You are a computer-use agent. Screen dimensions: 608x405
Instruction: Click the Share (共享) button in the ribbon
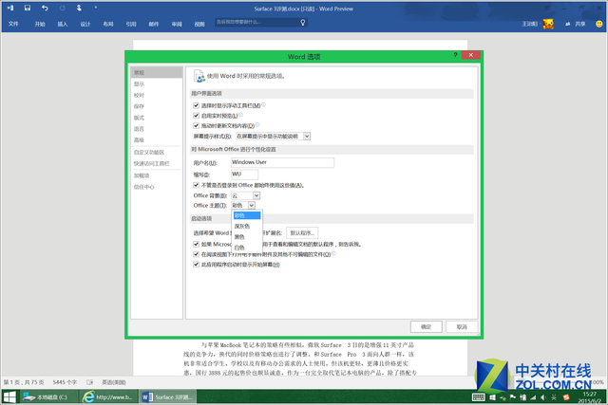click(576, 24)
